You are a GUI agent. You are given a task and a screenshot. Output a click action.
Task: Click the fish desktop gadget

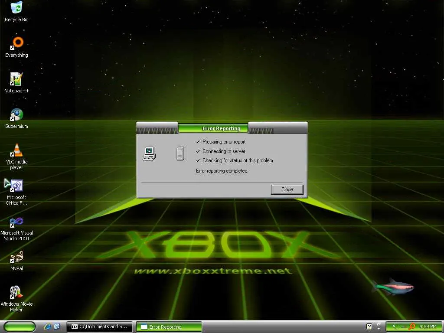[394, 287]
